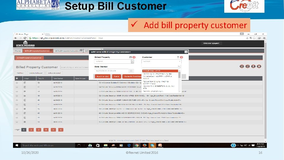Reload page with browser refresh icon

[25, 38]
